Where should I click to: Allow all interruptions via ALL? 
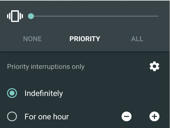[137, 39]
